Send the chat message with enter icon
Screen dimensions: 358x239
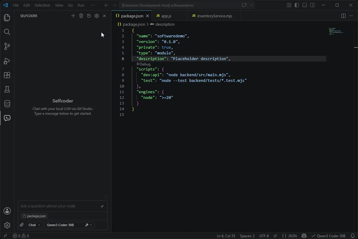click(x=102, y=206)
